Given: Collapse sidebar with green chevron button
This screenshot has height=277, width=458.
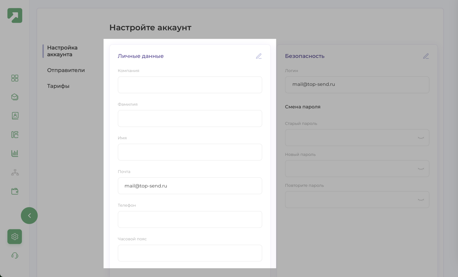Looking at the screenshot, I should 29,216.
